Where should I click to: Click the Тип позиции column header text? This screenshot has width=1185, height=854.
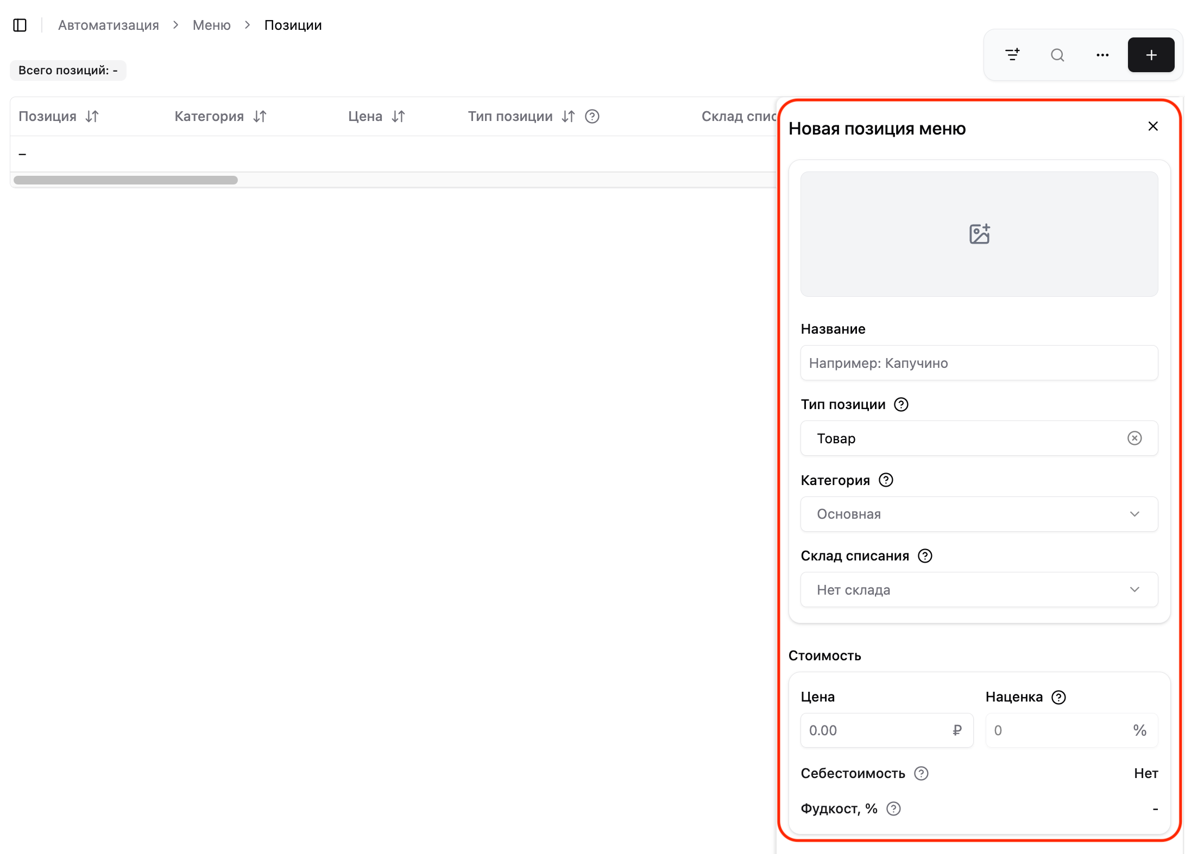click(x=510, y=117)
